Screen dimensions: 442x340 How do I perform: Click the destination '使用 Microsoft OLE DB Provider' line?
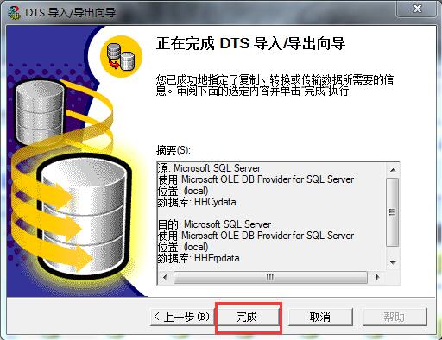[x=256, y=236]
